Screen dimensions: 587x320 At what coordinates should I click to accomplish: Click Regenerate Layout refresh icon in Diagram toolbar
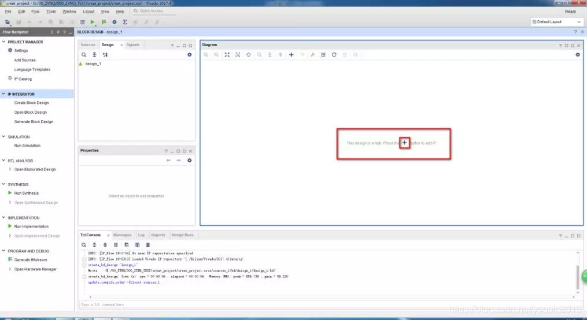pos(334,54)
